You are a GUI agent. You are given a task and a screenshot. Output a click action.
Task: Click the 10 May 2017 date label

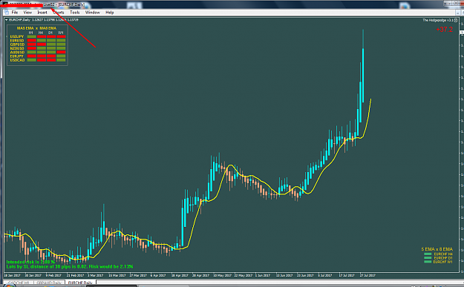222,275
